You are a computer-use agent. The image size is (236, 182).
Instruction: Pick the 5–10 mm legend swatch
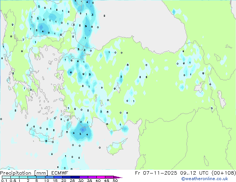pyautogui.click(x=41, y=177)
